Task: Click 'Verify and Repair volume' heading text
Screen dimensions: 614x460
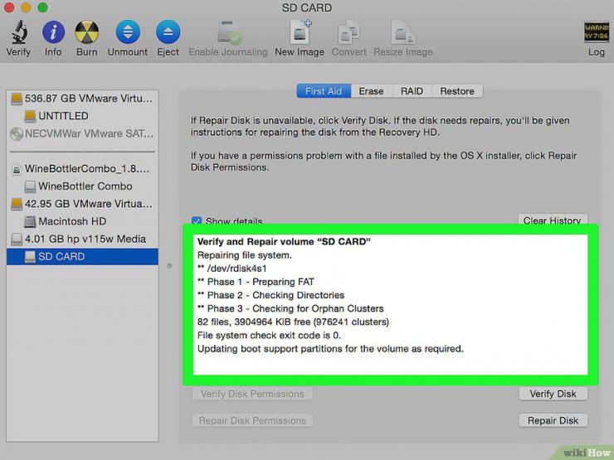Action: click(x=284, y=241)
